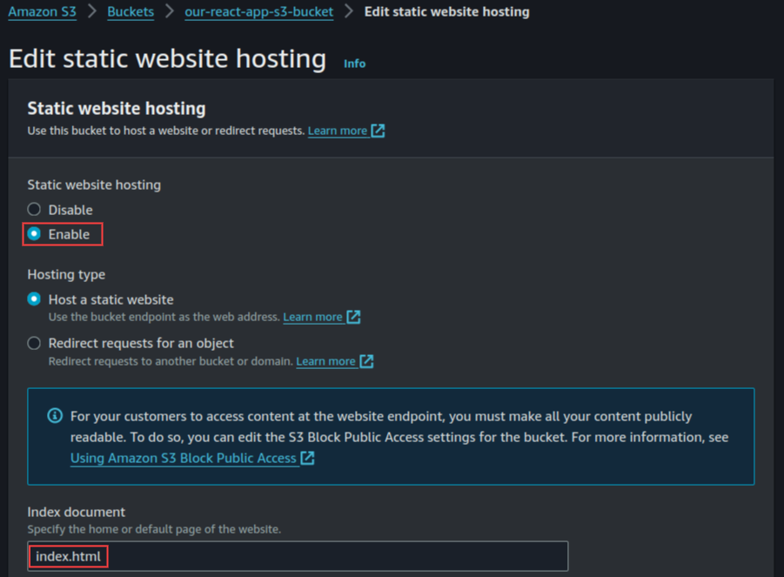Choose Host a static website option

34,299
